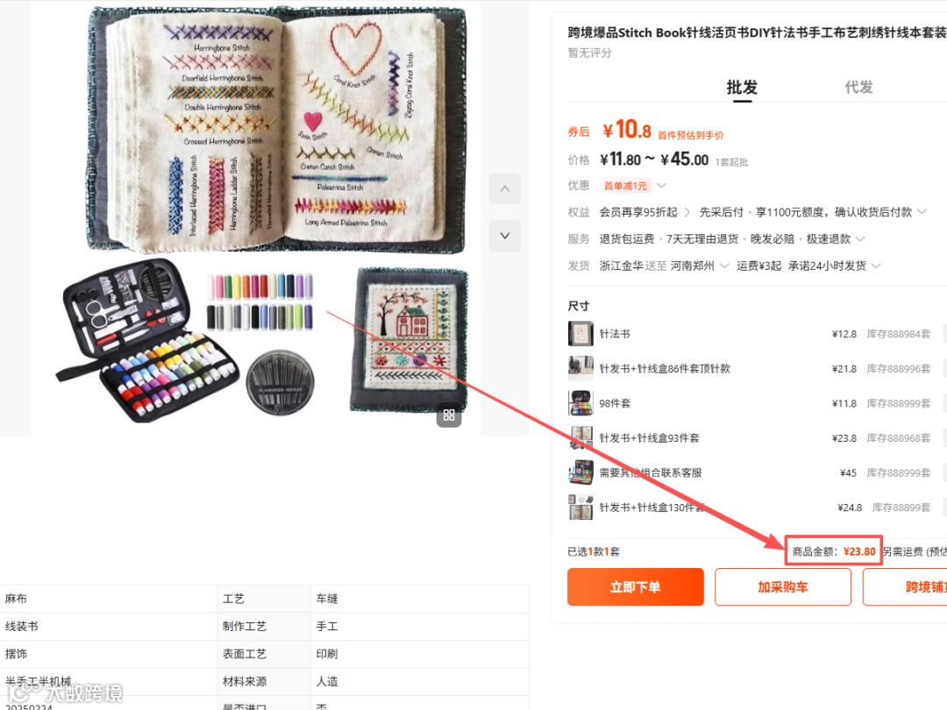This screenshot has width=947, height=710.
Task: Open the image grid view icon
Action: tap(449, 415)
